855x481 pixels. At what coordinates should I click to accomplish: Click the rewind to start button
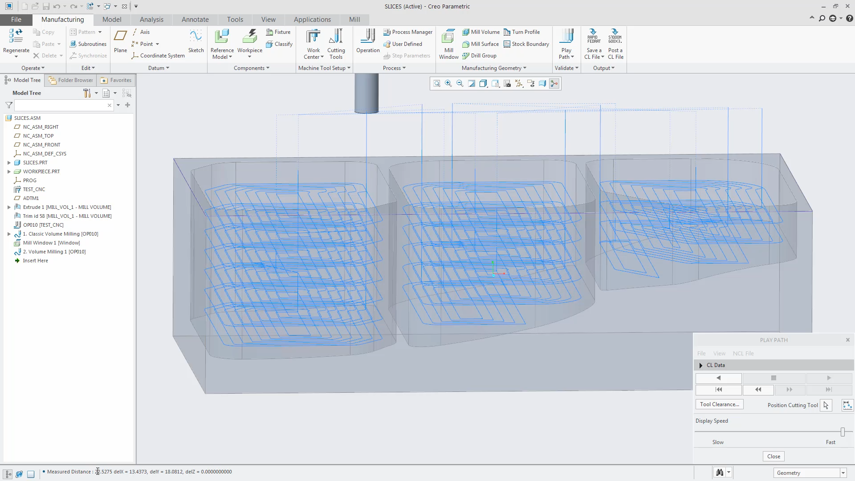(x=718, y=390)
